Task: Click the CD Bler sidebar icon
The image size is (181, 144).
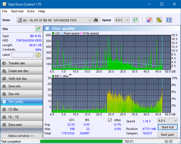Action: pos(4,109)
